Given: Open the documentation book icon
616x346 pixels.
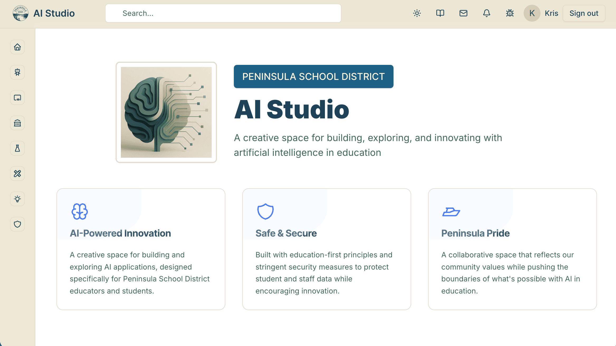Looking at the screenshot, I should pyautogui.click(x=440, y=13).
